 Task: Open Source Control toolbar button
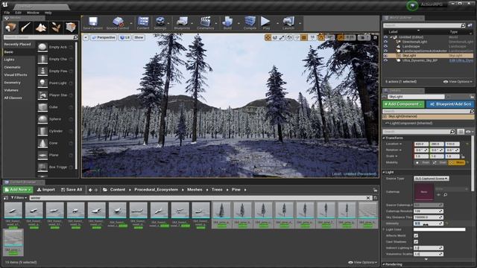(x=118, y=23)
